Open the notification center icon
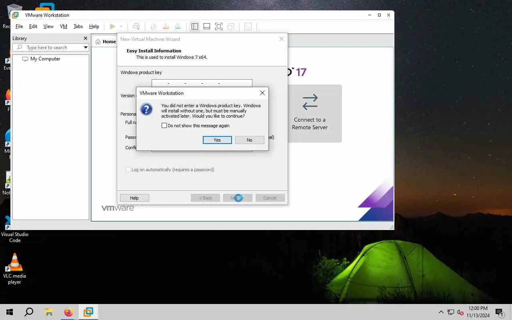Image resolution: width=512 pixels, height=320 pixels. 499,312
